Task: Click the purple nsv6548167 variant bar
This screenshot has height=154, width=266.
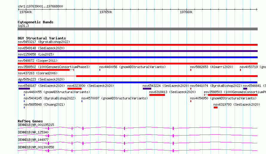Action: tap(24, 89)
